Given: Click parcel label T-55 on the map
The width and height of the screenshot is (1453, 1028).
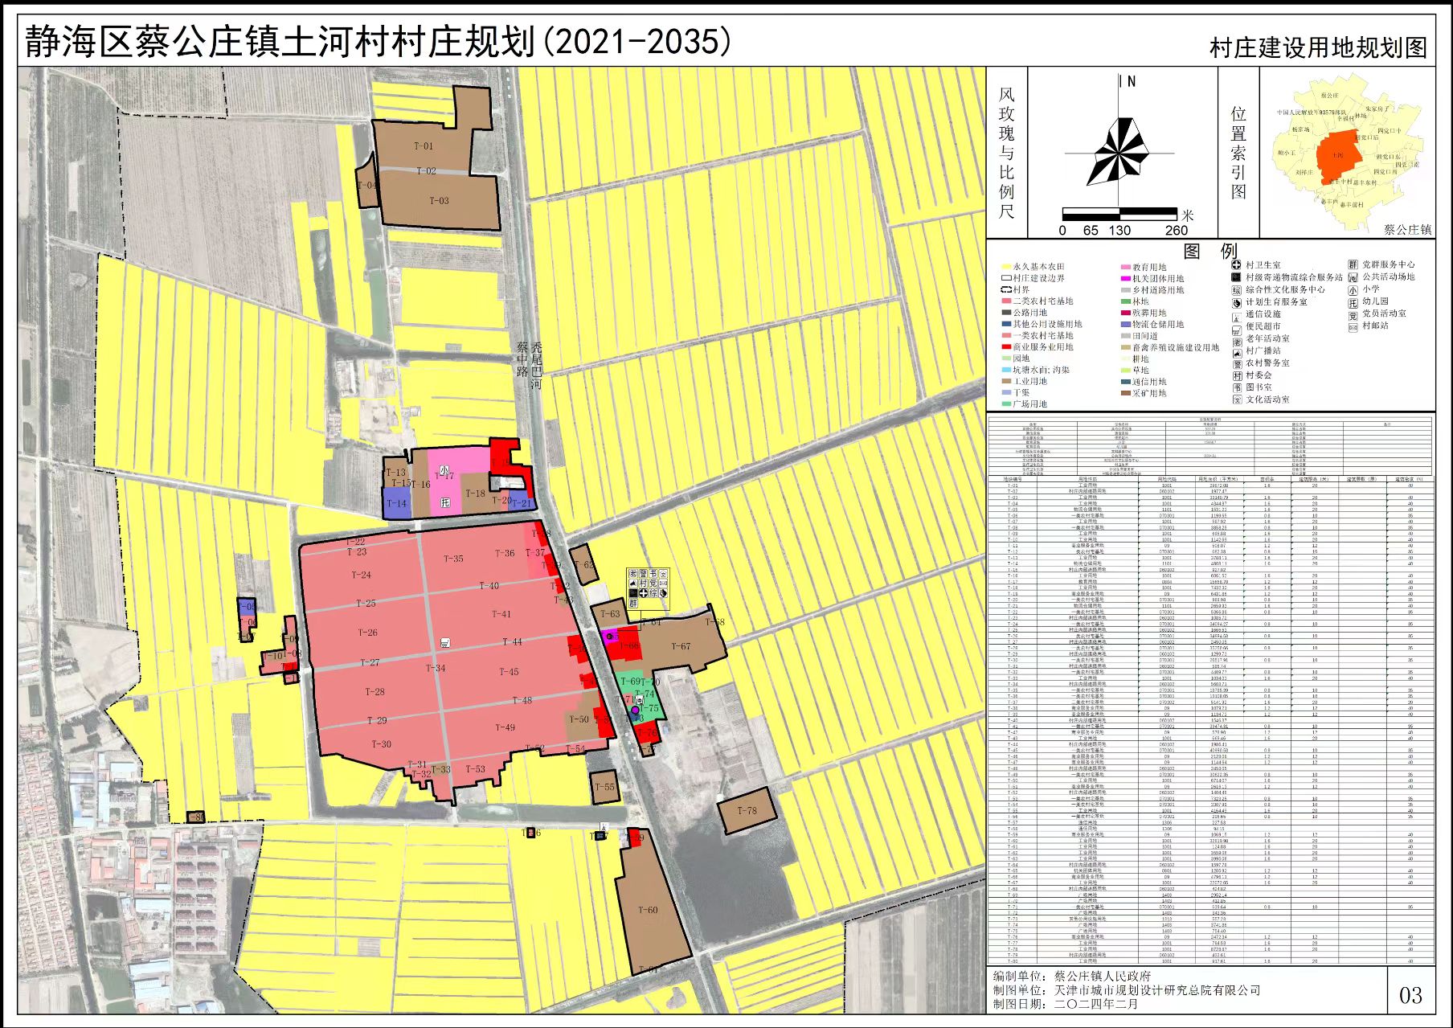Looking at the screenshot, I should 604,787.
